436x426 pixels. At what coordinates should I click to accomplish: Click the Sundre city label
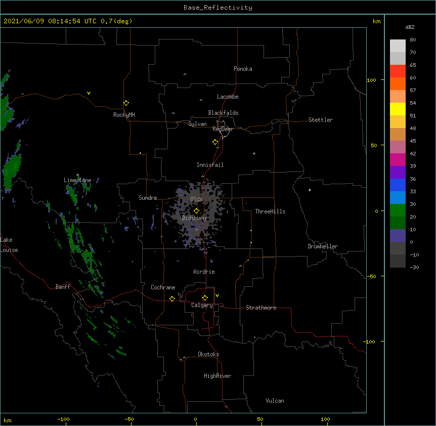[148, 198]
